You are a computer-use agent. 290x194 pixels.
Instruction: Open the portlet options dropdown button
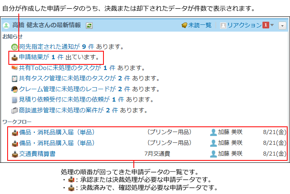(x=282, y=26)
